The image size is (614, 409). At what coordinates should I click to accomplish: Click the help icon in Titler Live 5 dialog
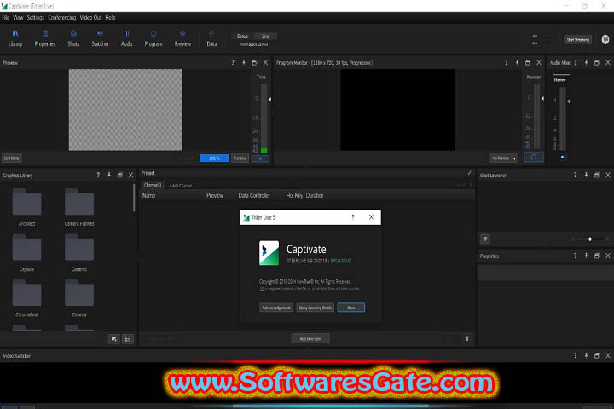pyautogui.click(x=353, y=216)
